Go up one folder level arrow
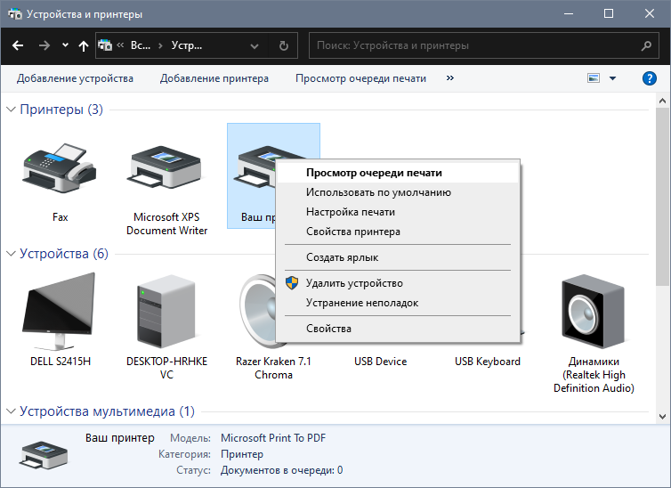Image resolution: width=671 pixels, height=488 pixels. point(84,45)
